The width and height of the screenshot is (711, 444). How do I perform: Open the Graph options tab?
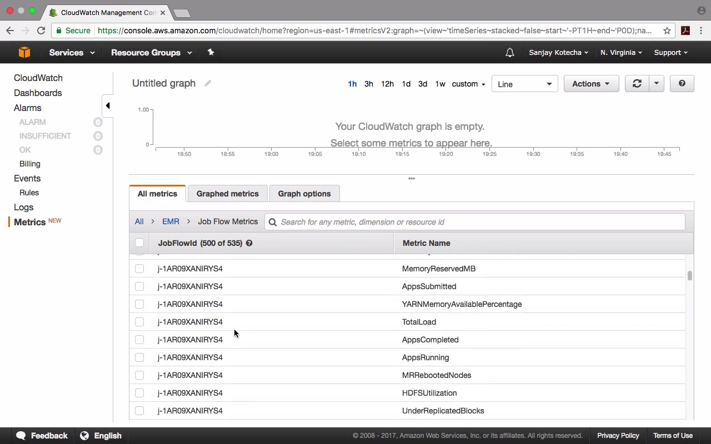[x=304, y=194]
